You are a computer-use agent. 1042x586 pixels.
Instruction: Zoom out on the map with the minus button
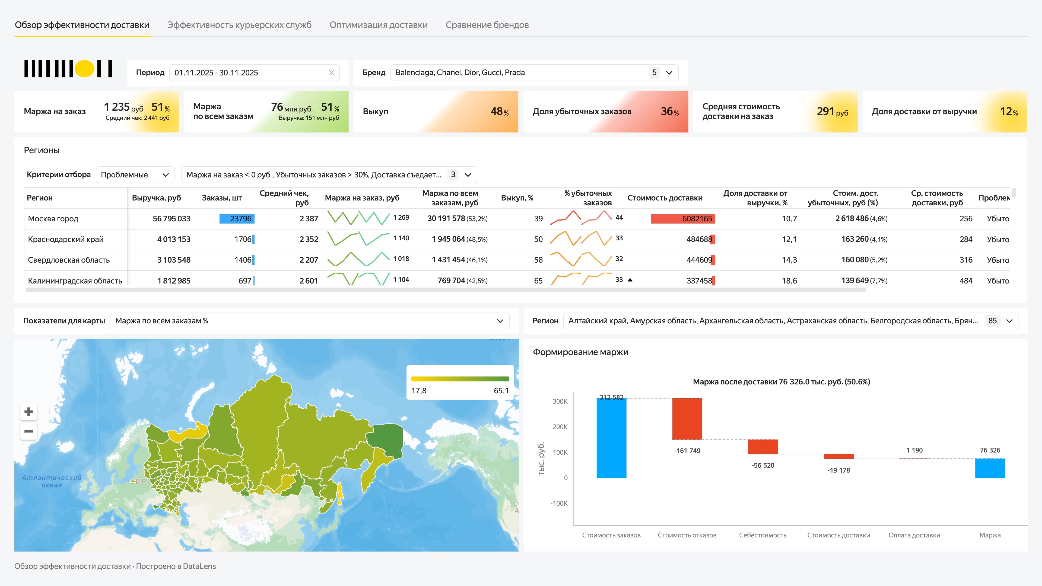coord(29,431)
